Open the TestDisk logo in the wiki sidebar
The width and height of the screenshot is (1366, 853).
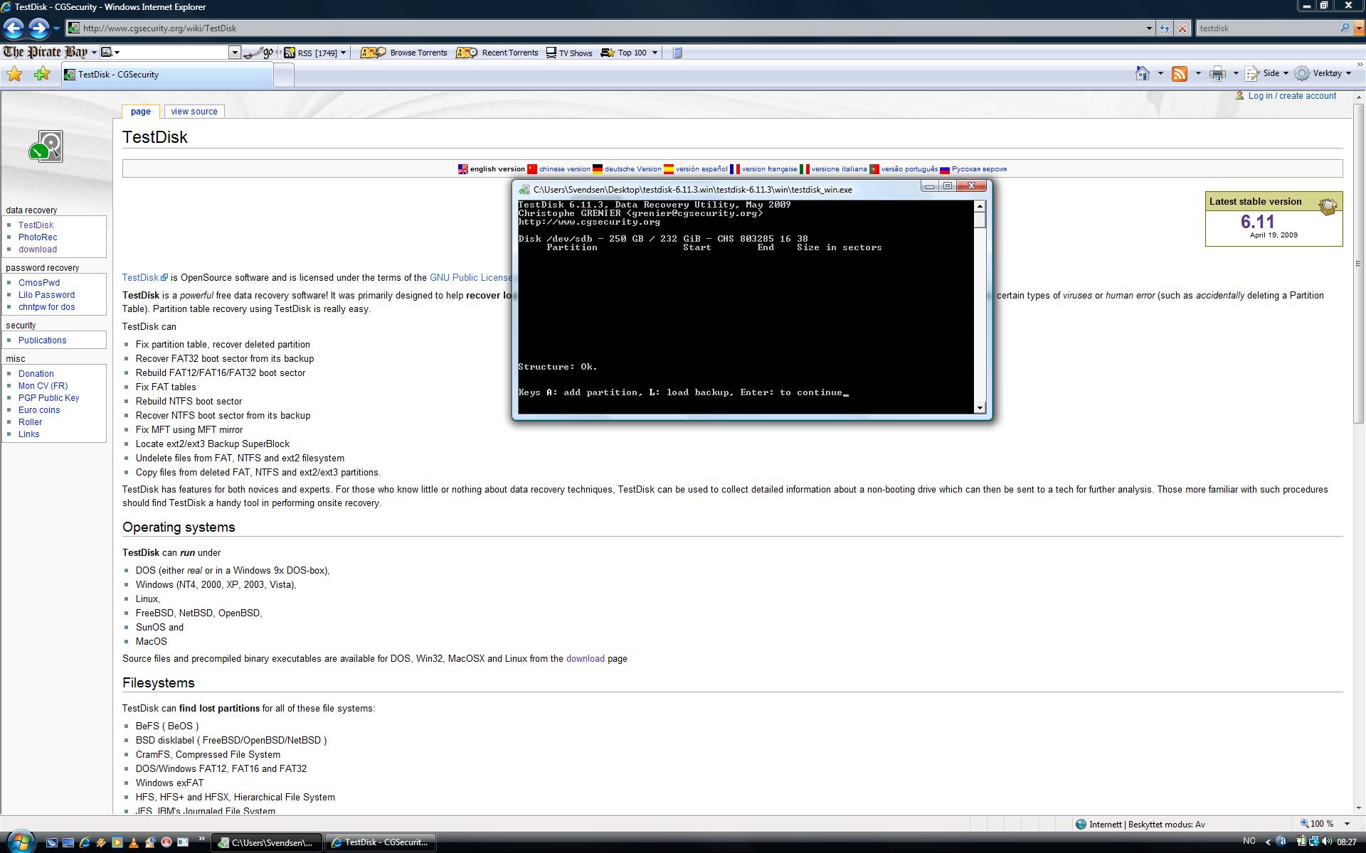point(46,146)
